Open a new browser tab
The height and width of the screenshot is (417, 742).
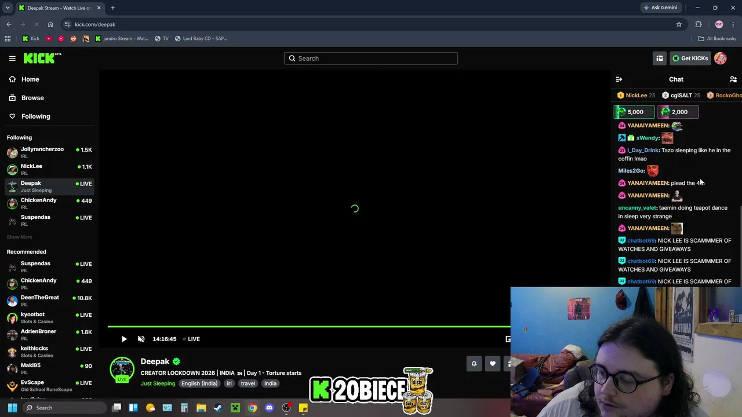coord(112,8)
